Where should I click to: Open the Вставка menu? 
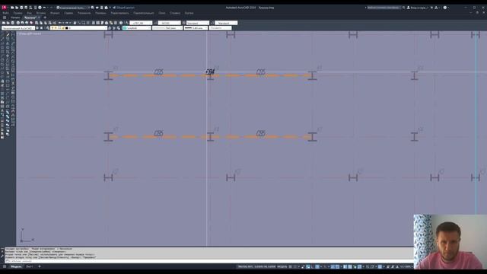(x=41, y=13)
